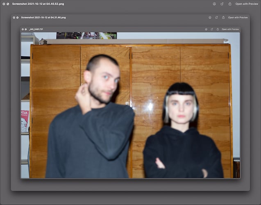Screen dimensions: 261x205
Task: Click the photo of two people
Action: 130,107
